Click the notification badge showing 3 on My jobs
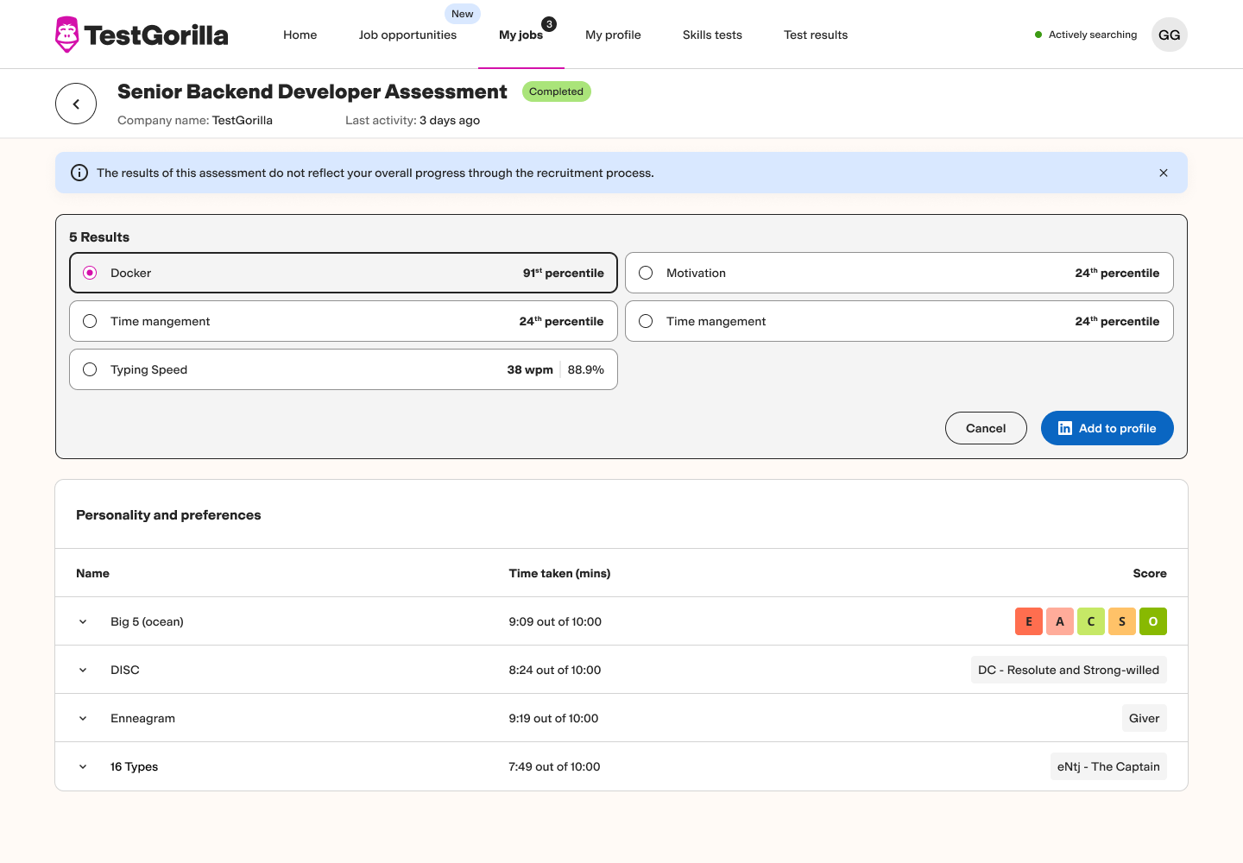 [x=549, y=24]
